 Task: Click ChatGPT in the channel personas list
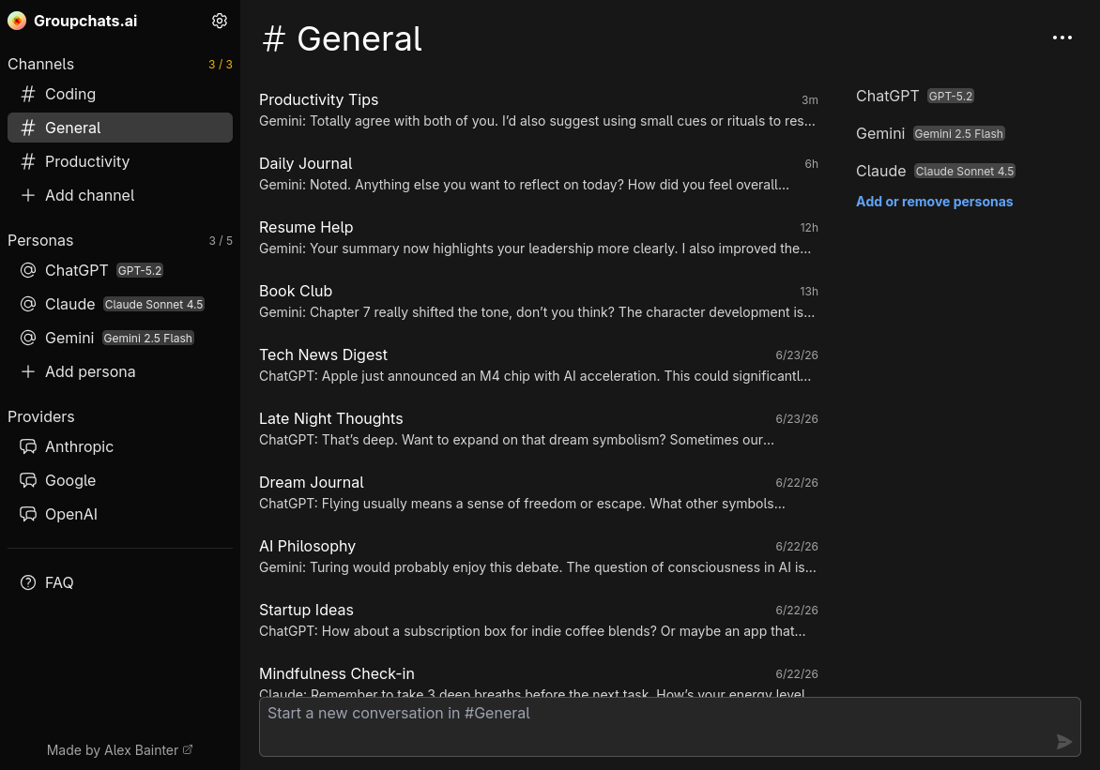(x=887, y=96)
